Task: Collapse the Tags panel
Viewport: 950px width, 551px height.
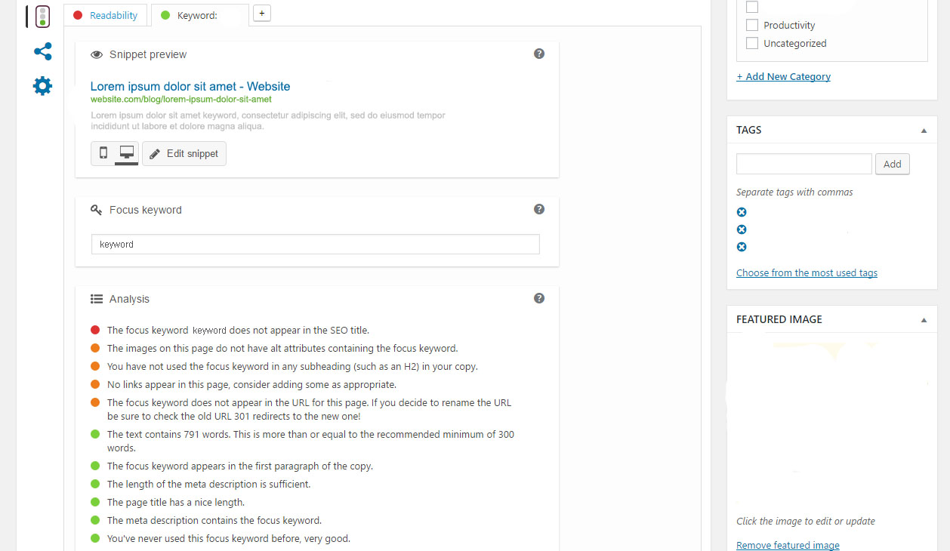Action: [x=924, y=130]
